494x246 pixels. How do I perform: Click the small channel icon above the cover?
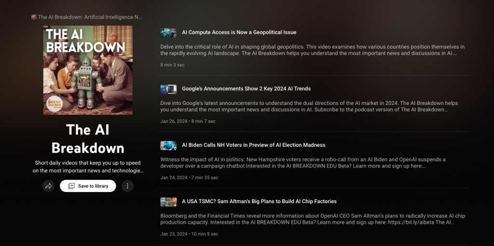coord(34,17)
